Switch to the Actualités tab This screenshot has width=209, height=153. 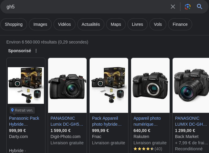(x=91, y=24)
